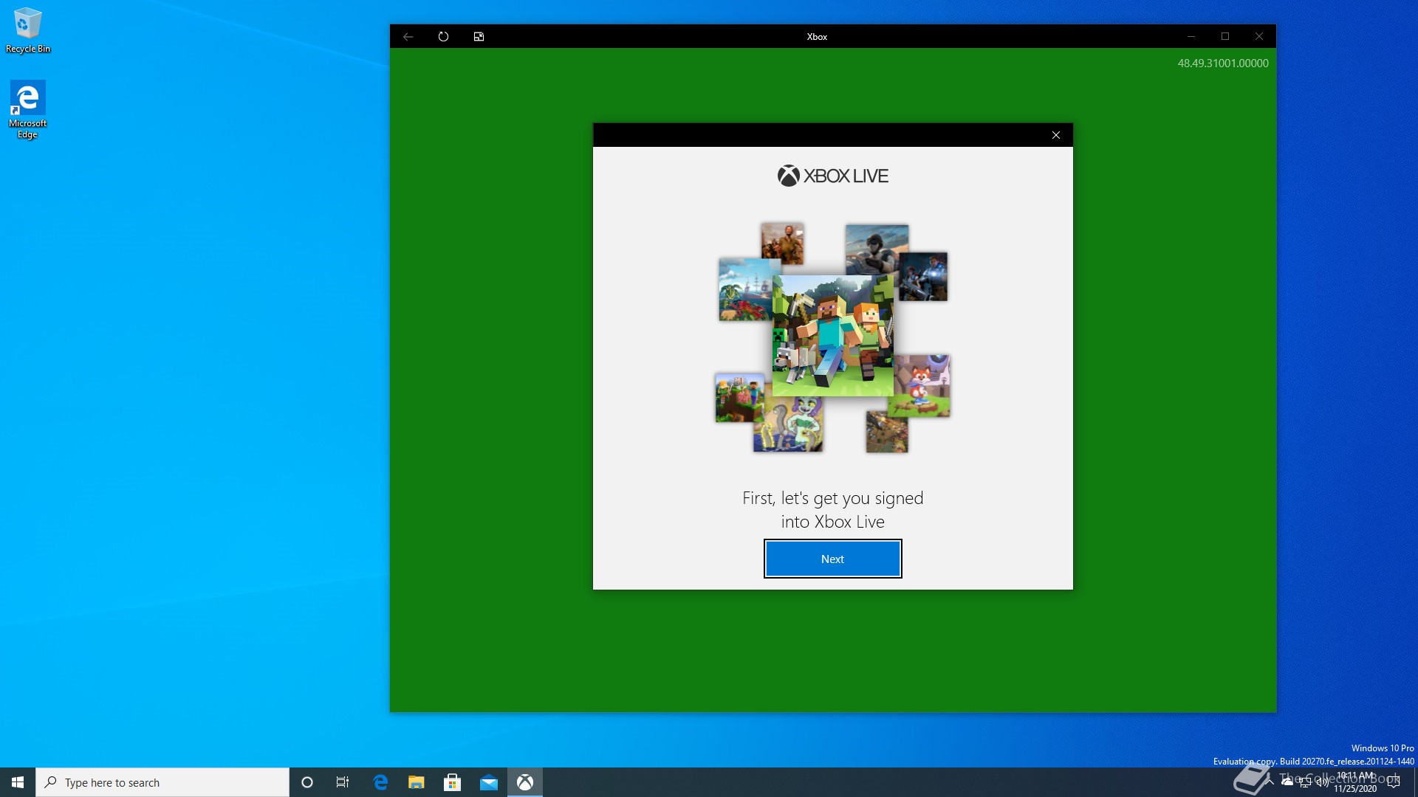Image resolution: width=1418 pixels, height=797 pixels.
Task: Click the central Minecraft artwork
Action: pos(832,336)
